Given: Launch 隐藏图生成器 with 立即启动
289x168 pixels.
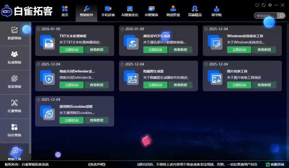Looking at the screenshot, I should [x=155, y=85].
